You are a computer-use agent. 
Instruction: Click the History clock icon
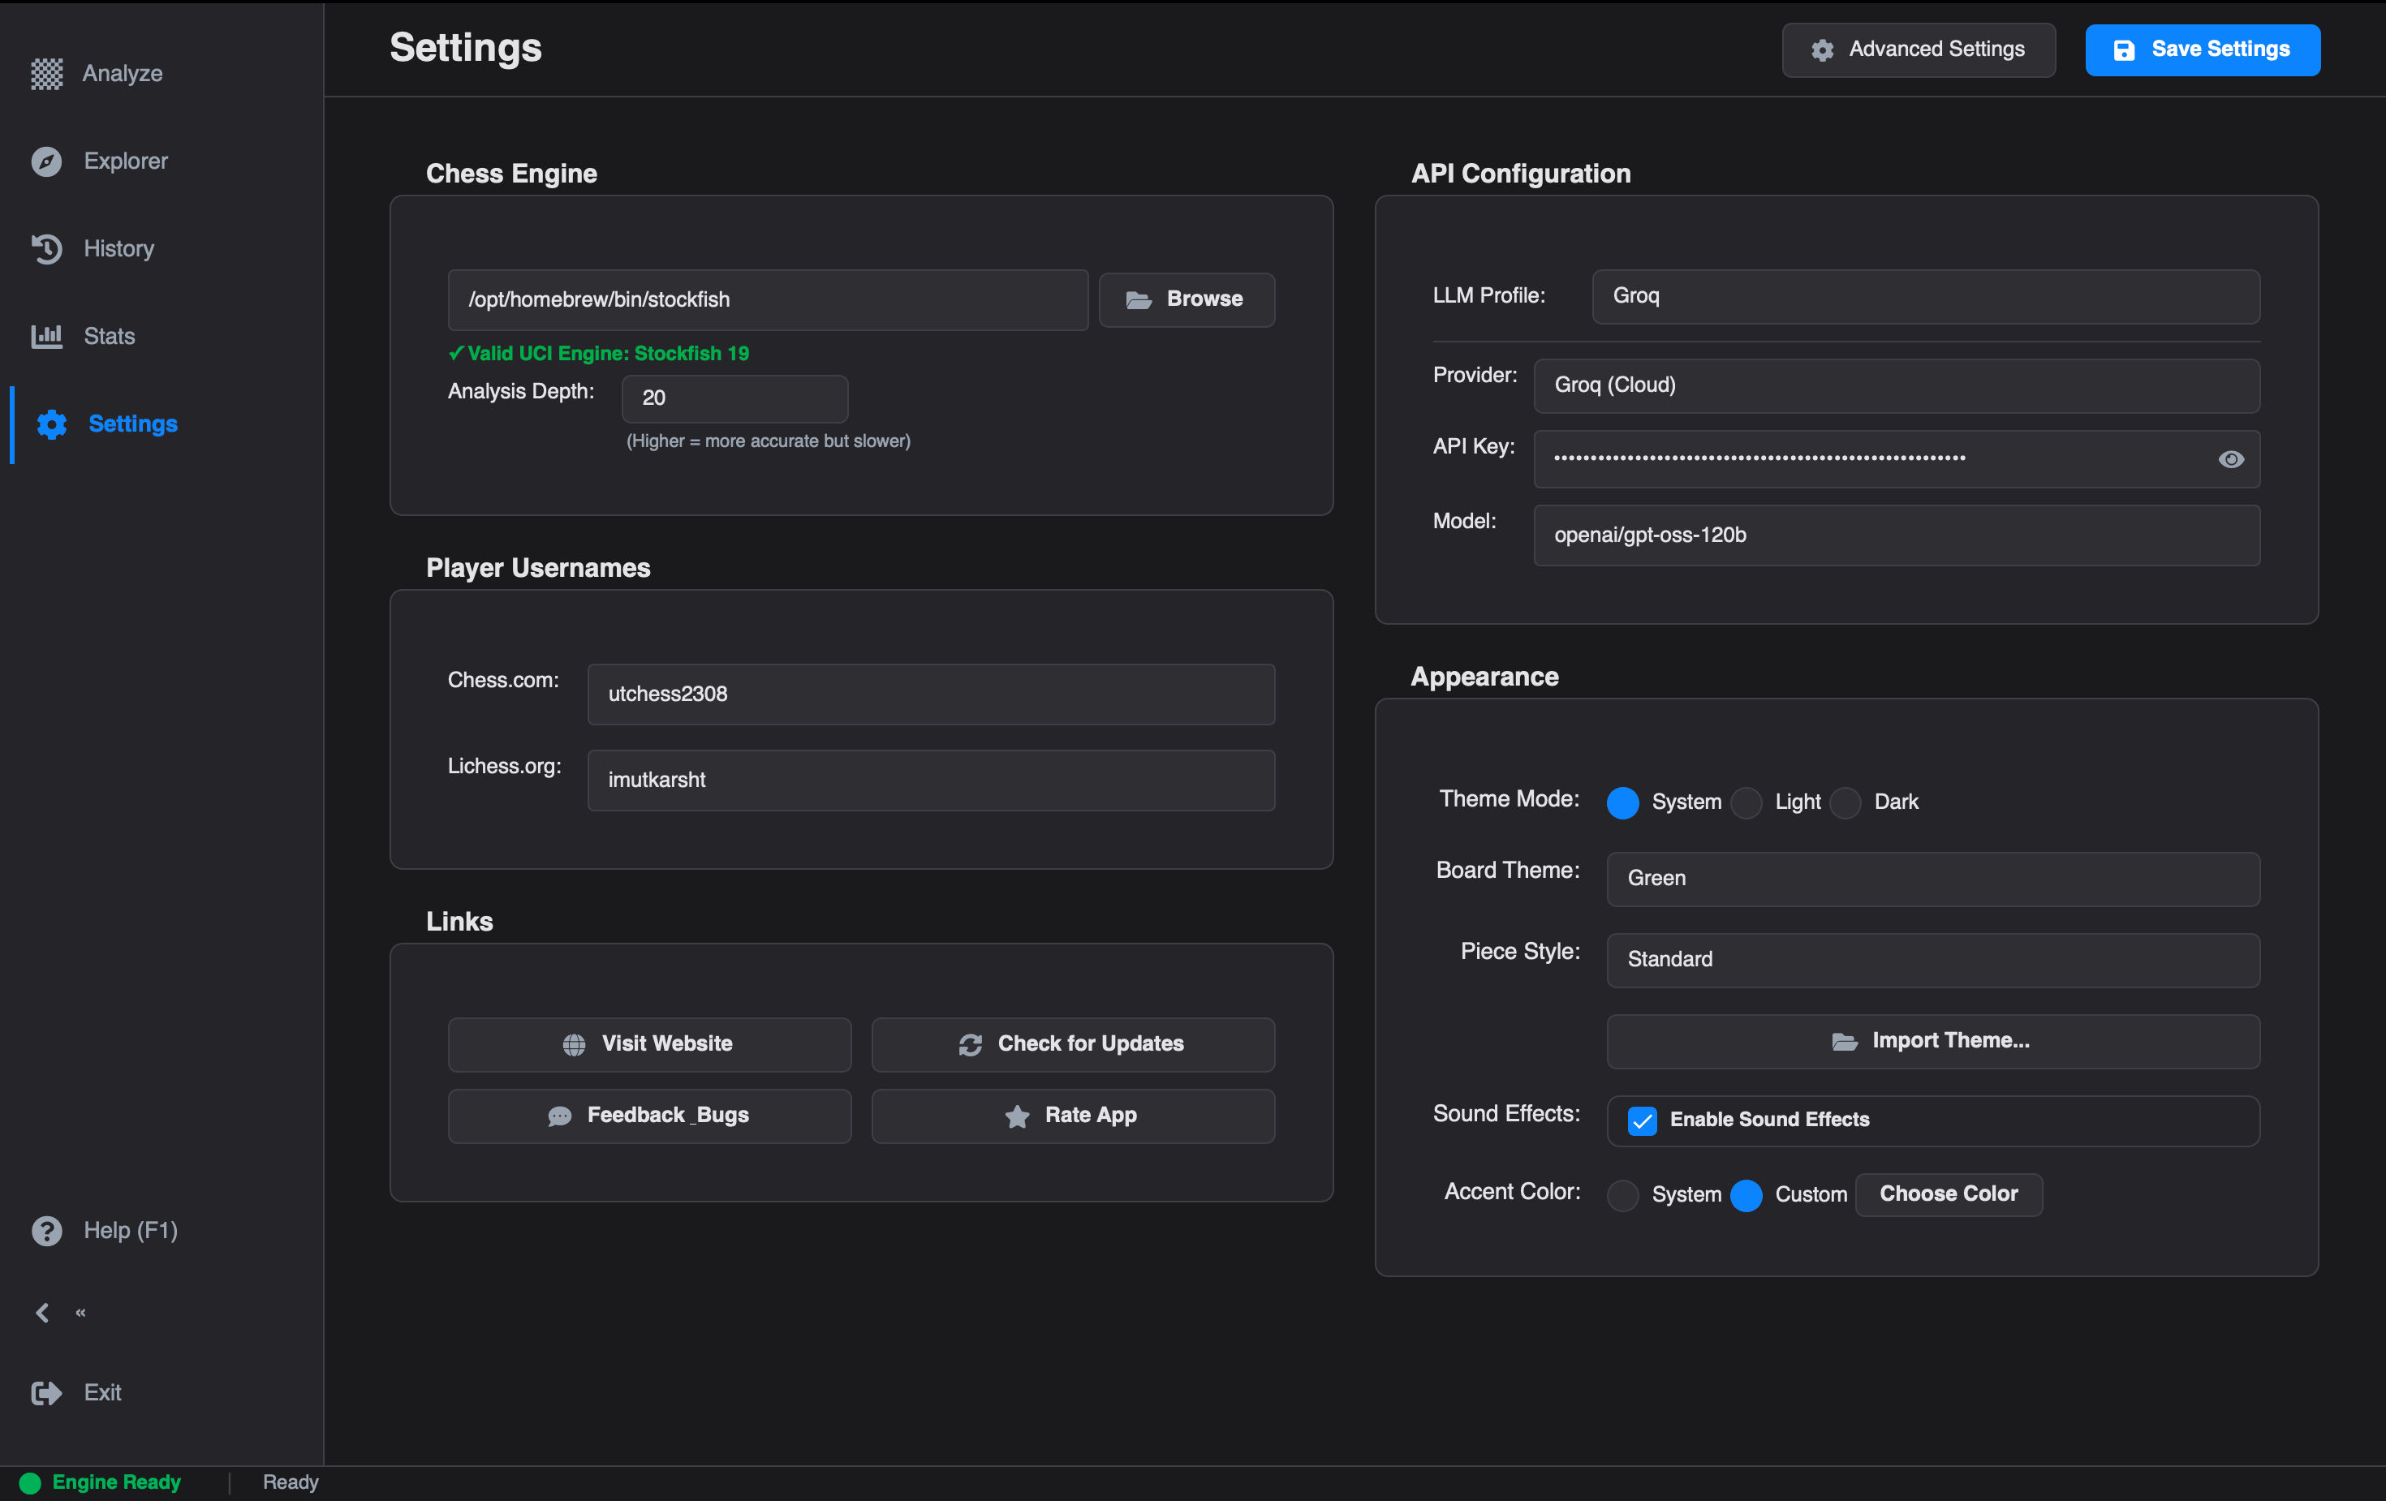(46, 249)
